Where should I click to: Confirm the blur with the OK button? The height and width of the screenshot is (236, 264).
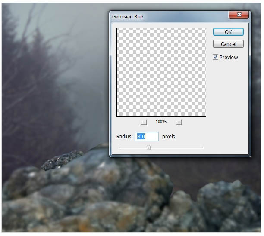(x=228, y=32)
